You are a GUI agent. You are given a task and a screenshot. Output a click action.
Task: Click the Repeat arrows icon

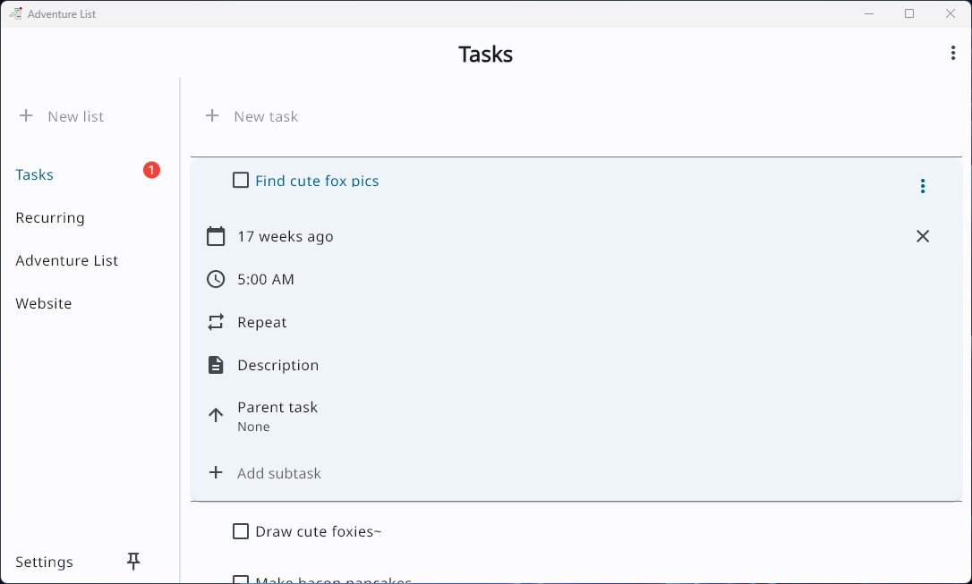216,322
